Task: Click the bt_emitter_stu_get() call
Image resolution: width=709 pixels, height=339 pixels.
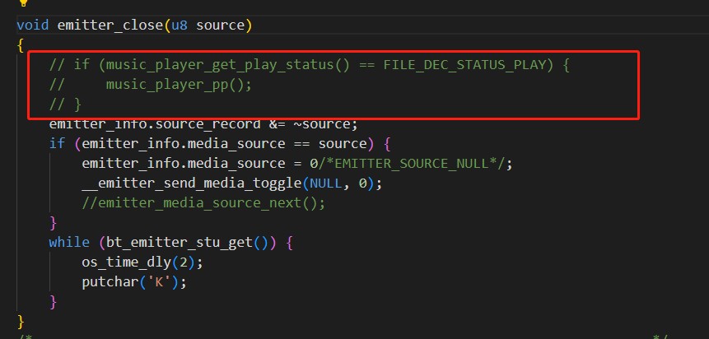Action: pos(187,242)
